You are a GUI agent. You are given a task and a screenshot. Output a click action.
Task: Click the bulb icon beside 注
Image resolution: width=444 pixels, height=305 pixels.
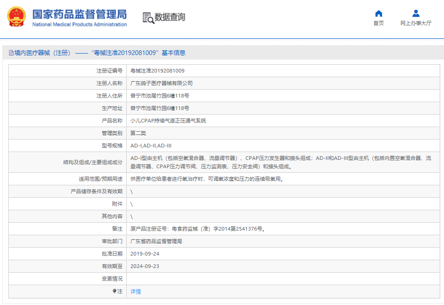click(115, 291)
